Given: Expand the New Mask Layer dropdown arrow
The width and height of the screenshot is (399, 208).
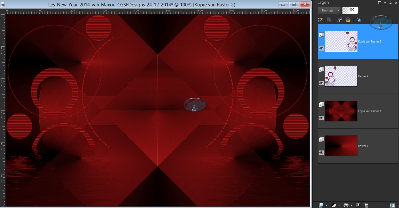Looking at the screenshot, I should 351,205.
